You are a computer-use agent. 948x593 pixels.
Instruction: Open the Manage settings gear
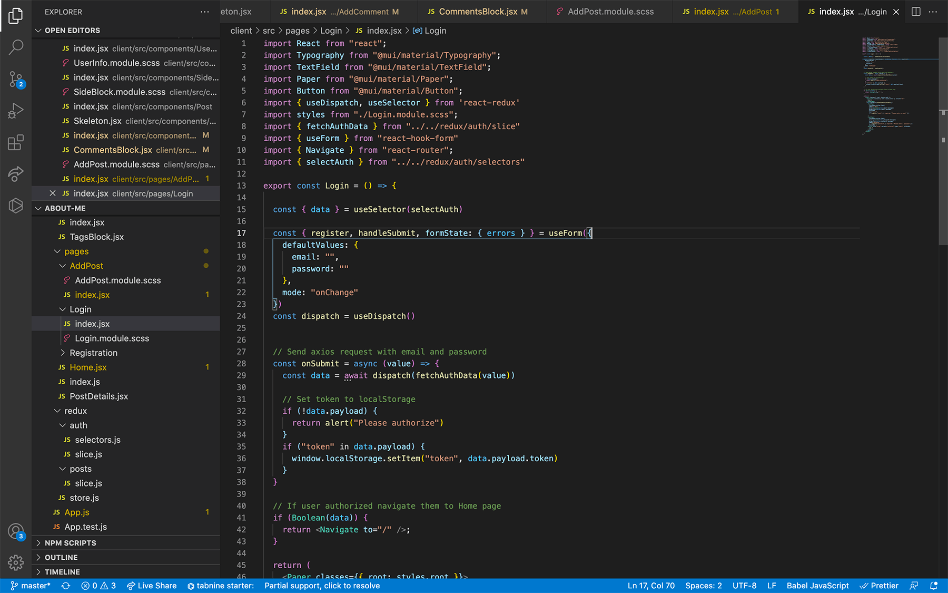[16, 562]
